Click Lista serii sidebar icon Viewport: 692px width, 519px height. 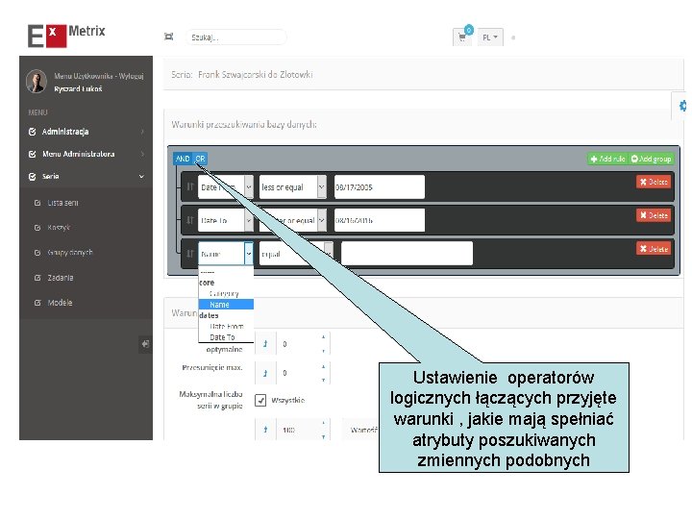tap(37, 203)
